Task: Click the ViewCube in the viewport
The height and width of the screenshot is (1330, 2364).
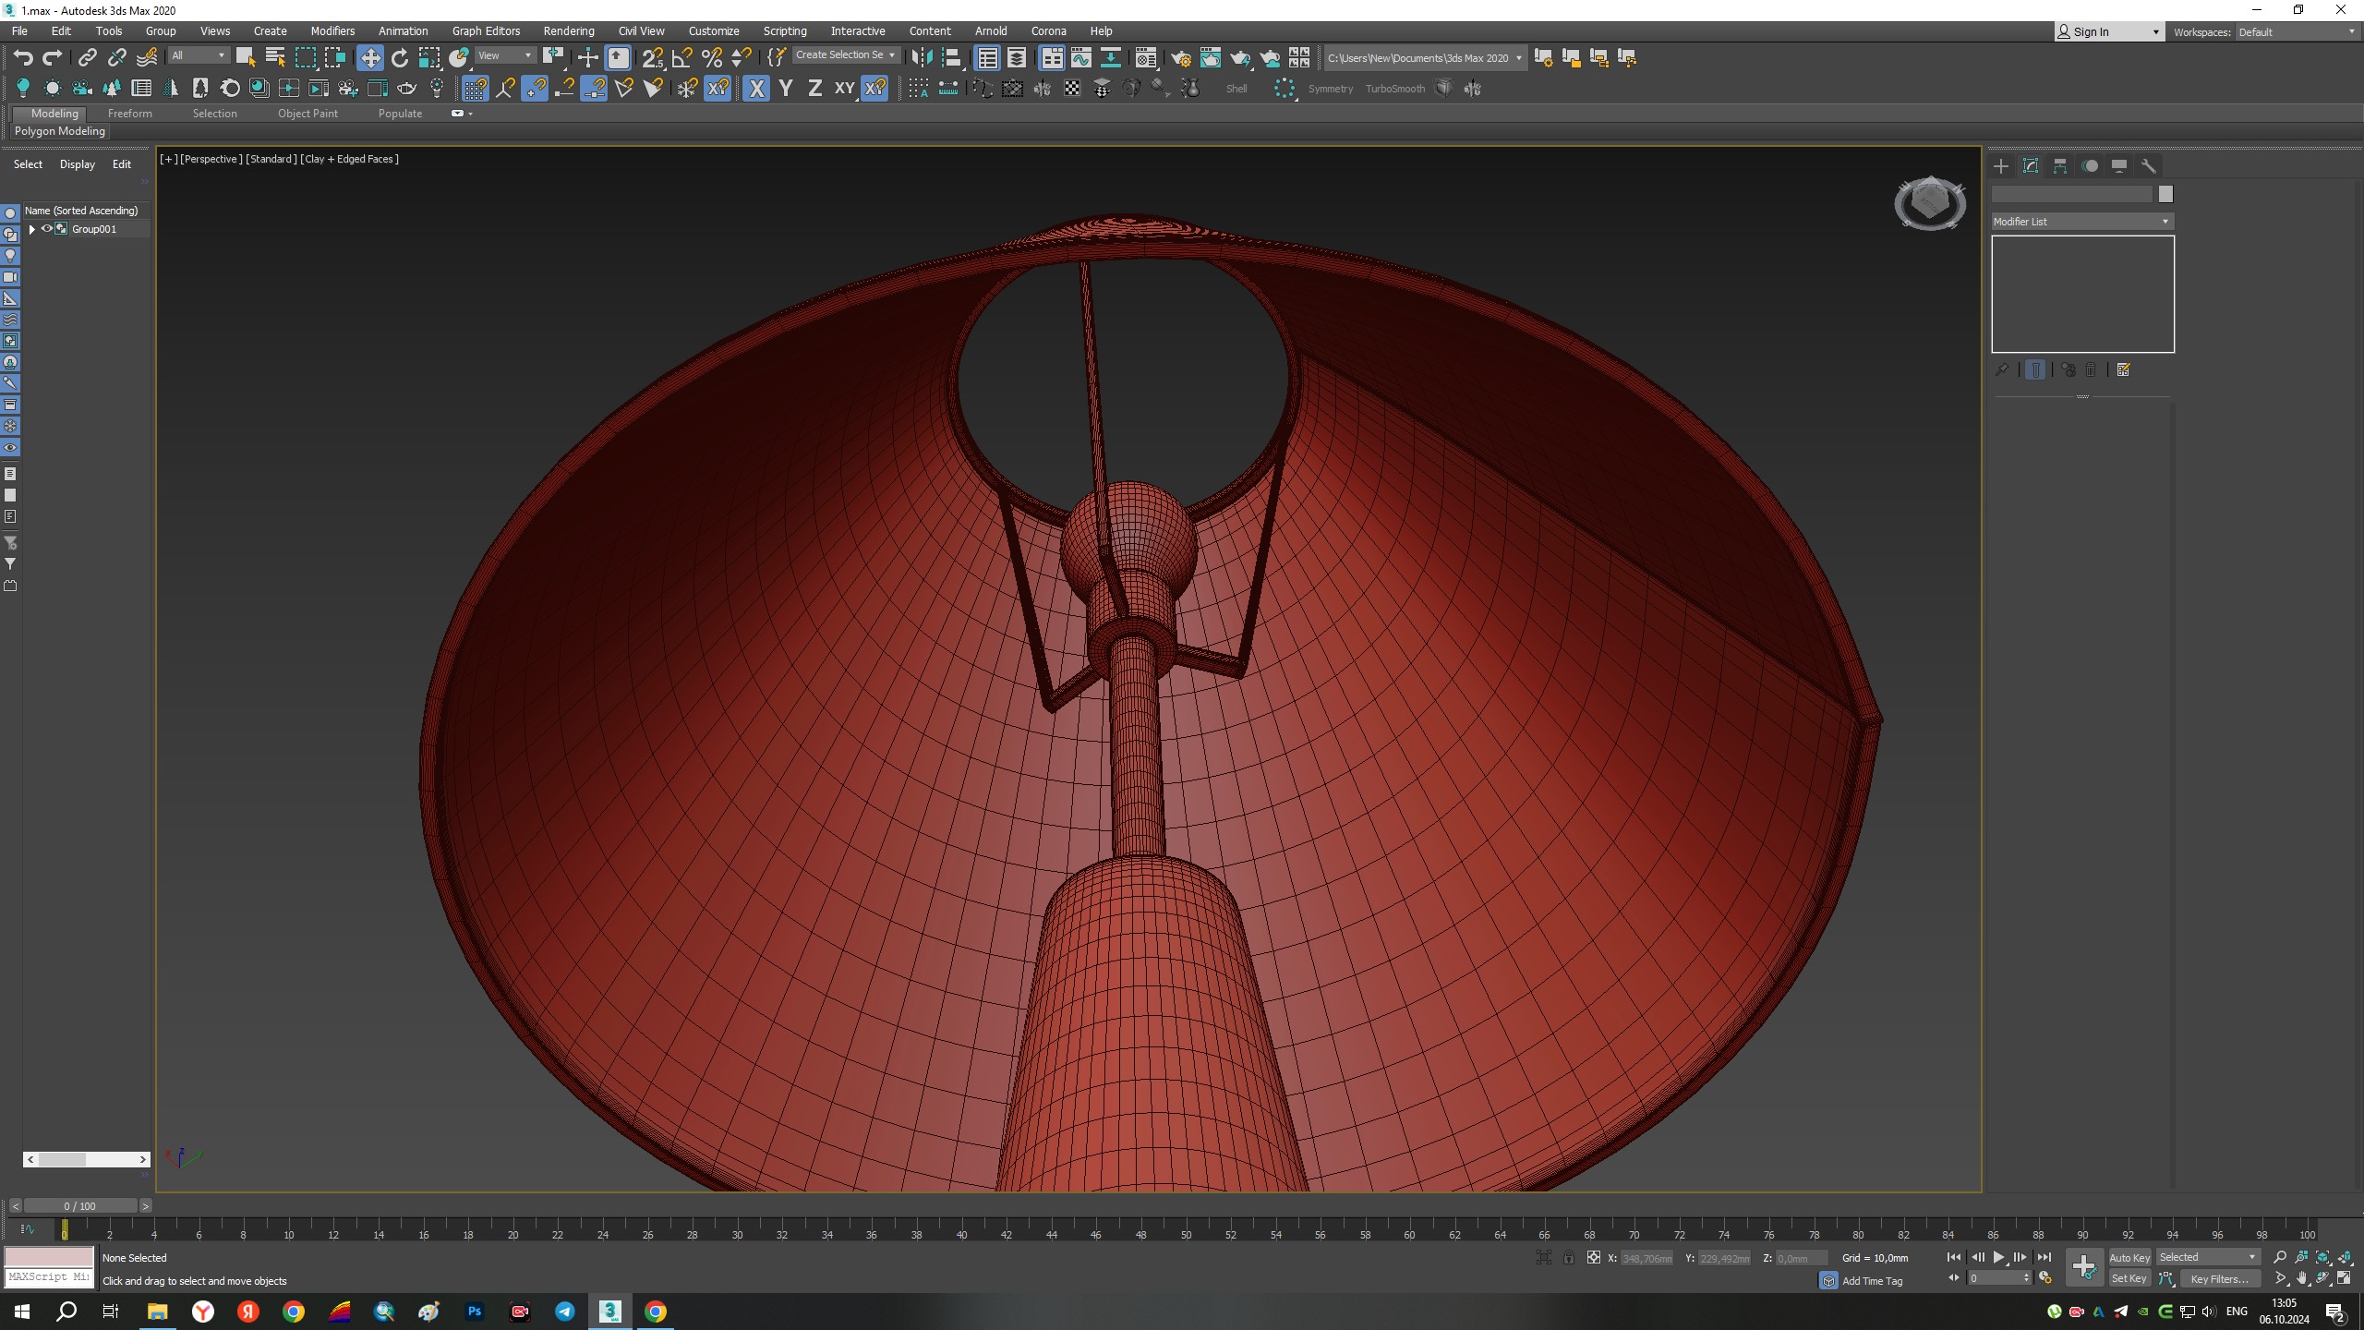Action: coord(1930,202)
